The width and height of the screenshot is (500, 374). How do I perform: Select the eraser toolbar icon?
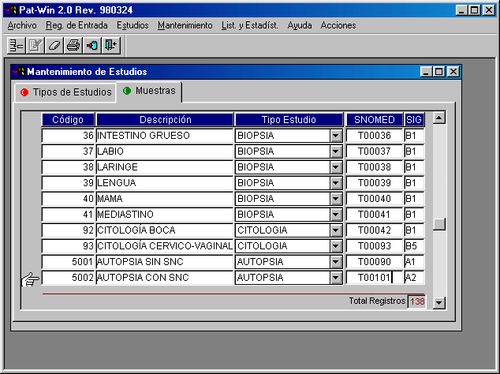54,45
